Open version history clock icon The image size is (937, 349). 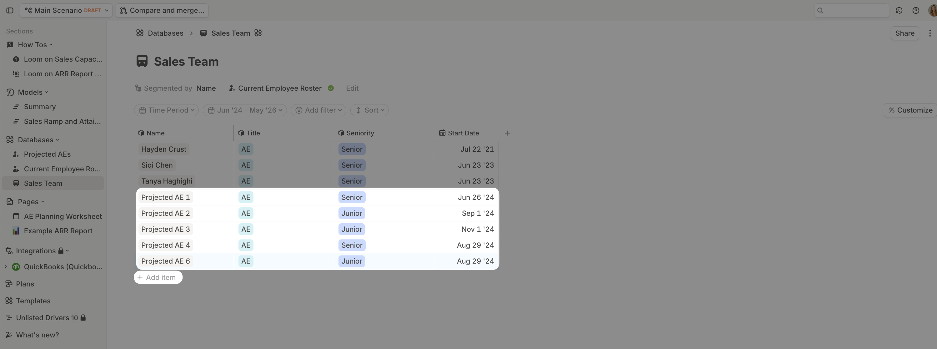(x=899, y=11)
